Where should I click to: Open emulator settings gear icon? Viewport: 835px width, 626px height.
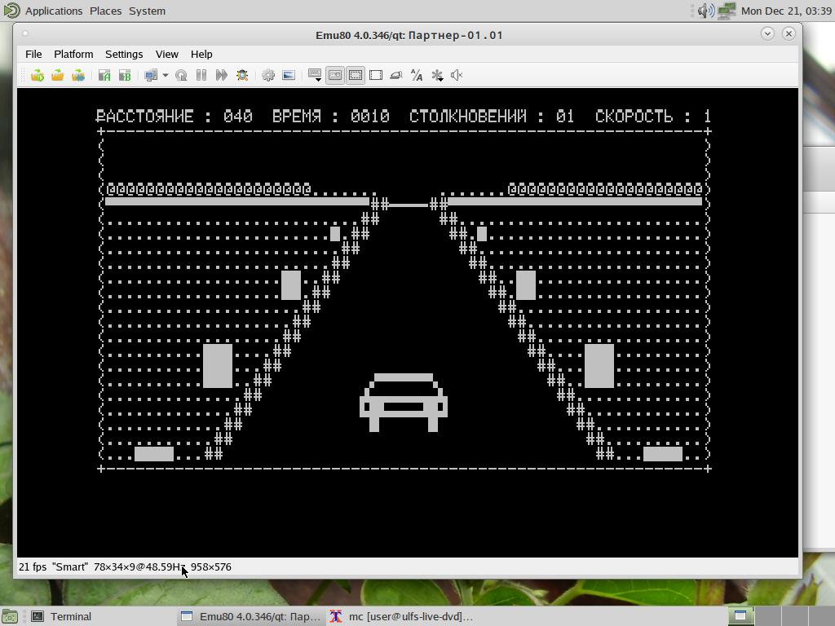pyautogui.click(x=268, y=75)
